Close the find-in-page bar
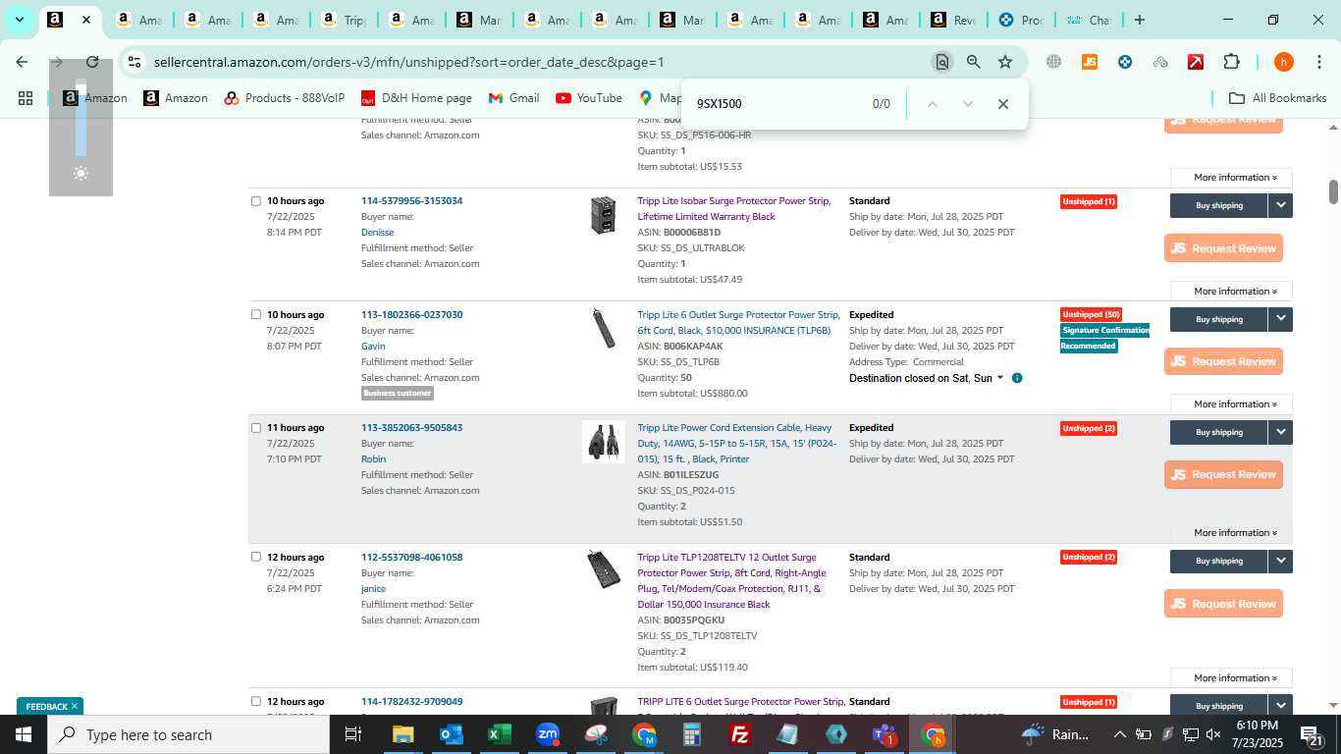The width and height of the screenshot is (1341, 754). 1002,104
